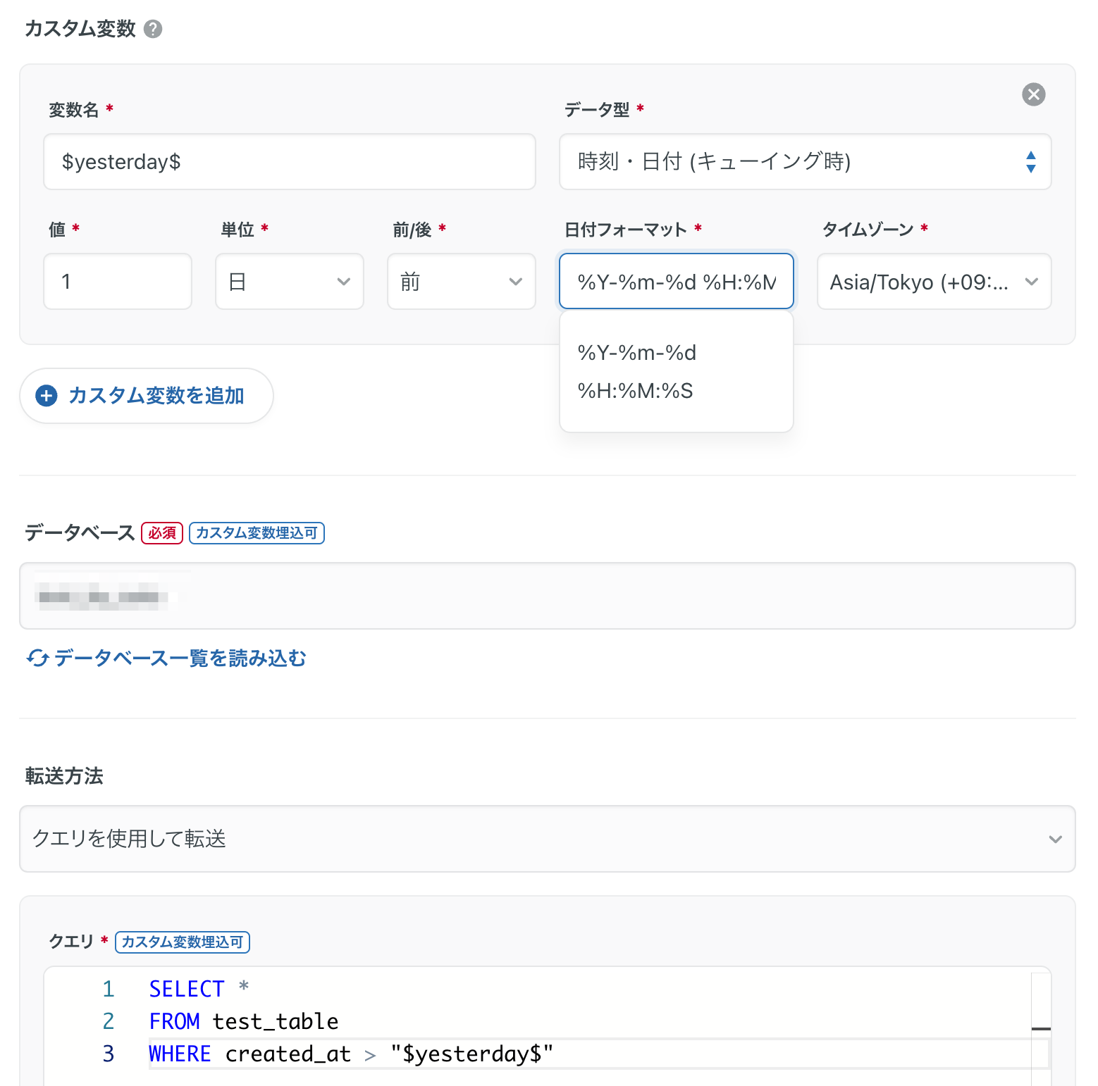Click the query editor vertical scrollbar
The image size is (1098, 1086).
point(1041,1029)
